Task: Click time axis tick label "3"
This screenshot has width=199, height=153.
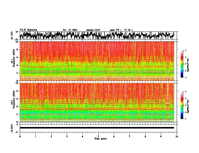Action: click(x=67, y=136)
